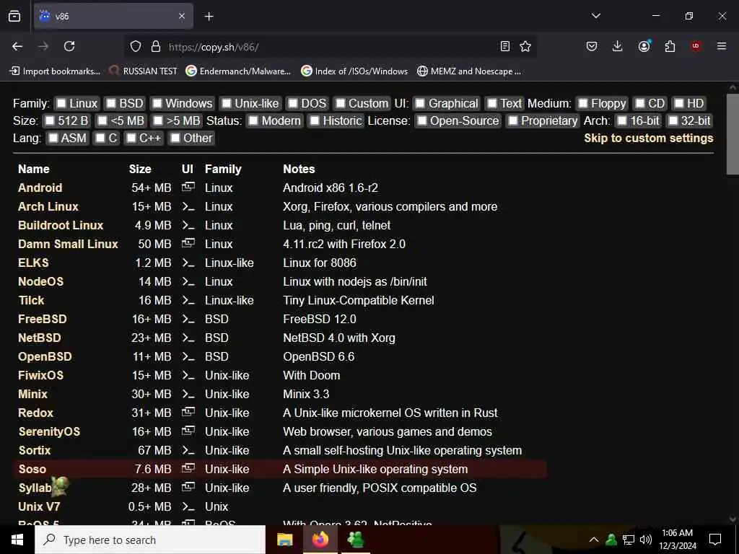Open Import bookmarks bookmark
Viewport: 739px width, 554px height.
click(x=55, y=71)
